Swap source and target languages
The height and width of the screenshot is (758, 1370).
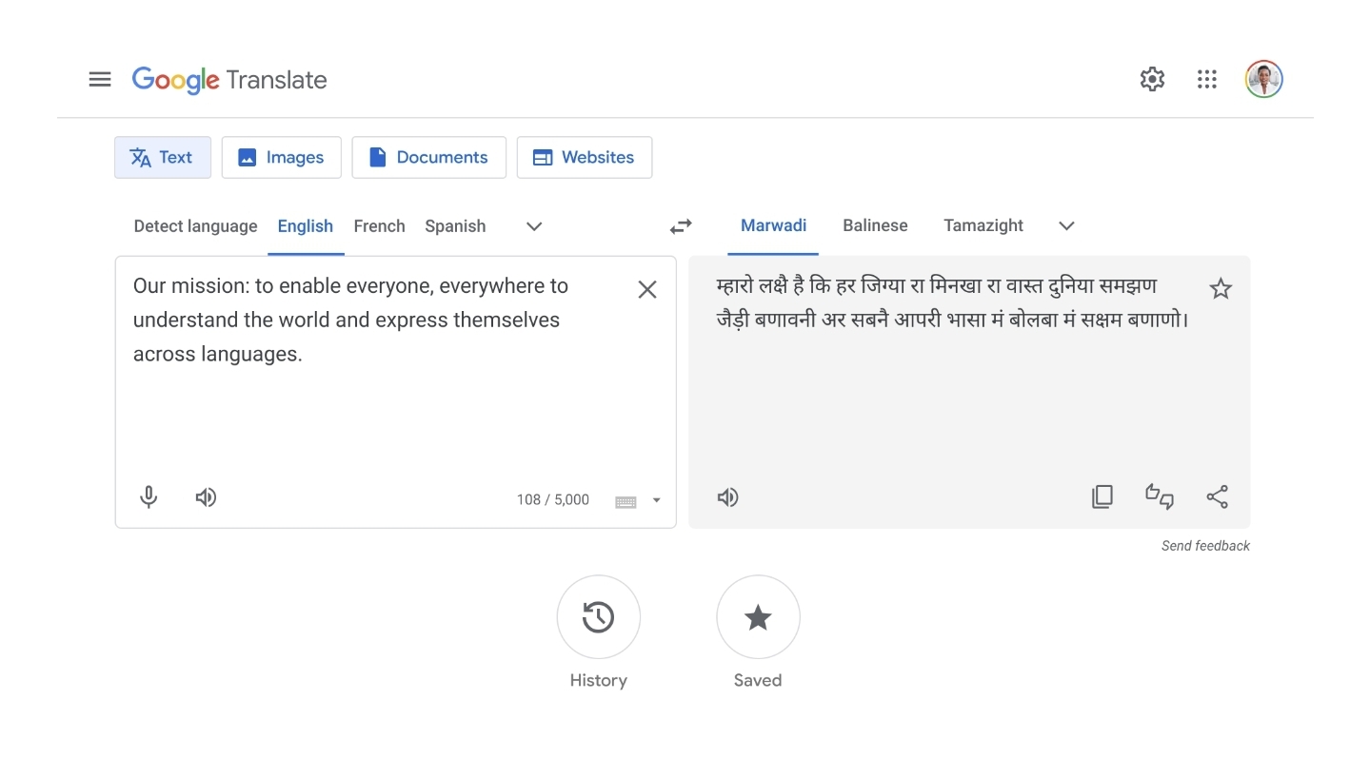point(681,226)
